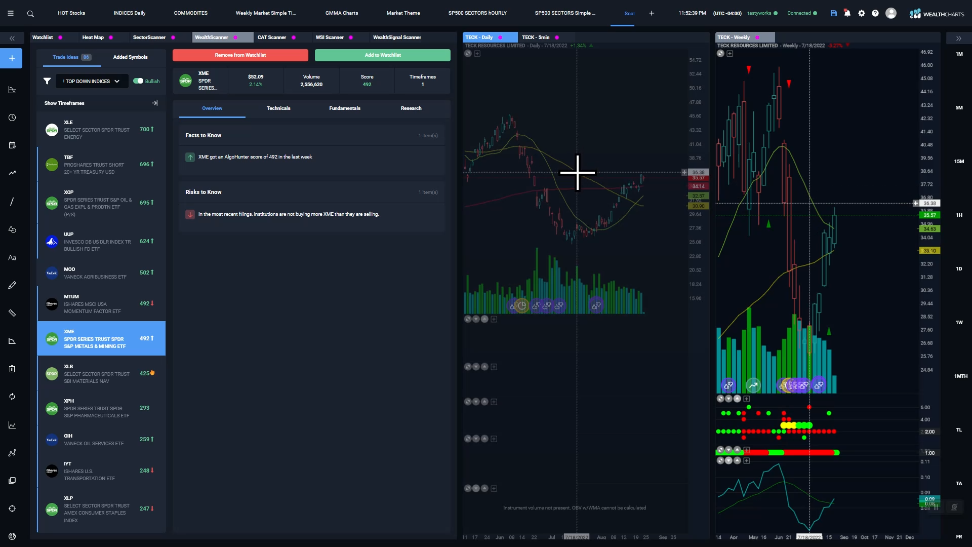This screenshot has height=547, width=972.
Task: Toggle magenta link dot on Watchlist tab
Action: click(60, 37)
